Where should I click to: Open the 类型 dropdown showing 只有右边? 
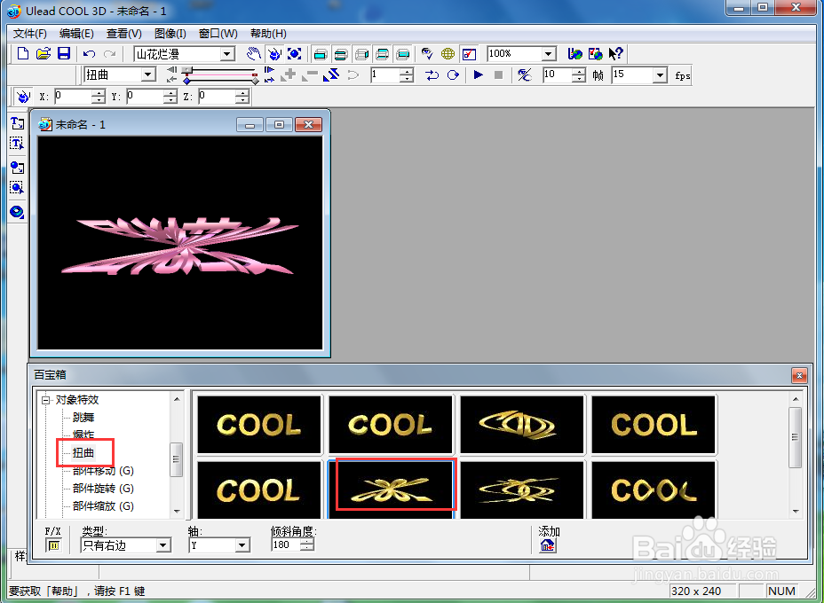162,545
